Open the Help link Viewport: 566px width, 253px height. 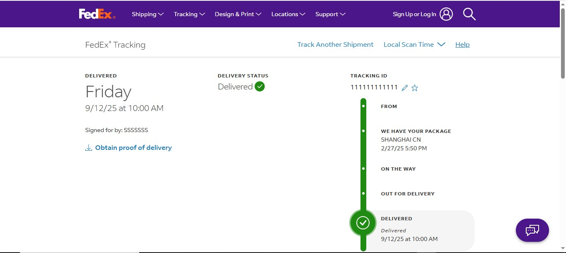coord(462,44)
